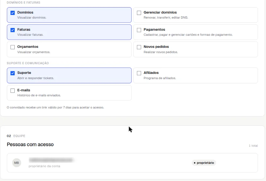Uncheck the Faturas permission checkbox
The image size is (266, 181).
tap(13, 30)
